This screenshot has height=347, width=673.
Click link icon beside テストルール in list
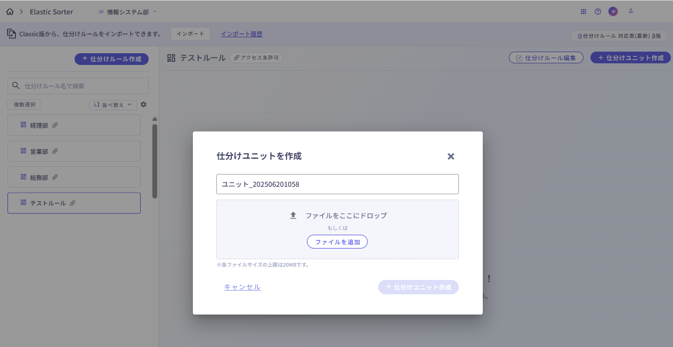point(72,203)
